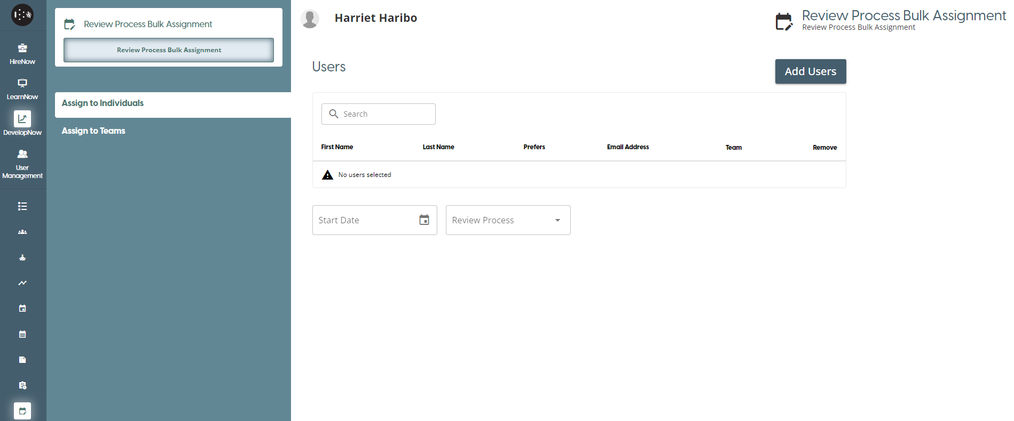Click the Harriet Haribo profile avatar
1014x421 pixels.
point(310,19)
